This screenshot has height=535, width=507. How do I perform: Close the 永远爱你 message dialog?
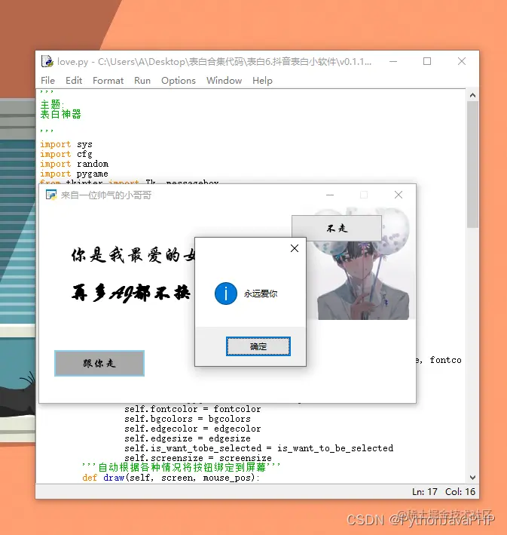[x=295, y=248]
